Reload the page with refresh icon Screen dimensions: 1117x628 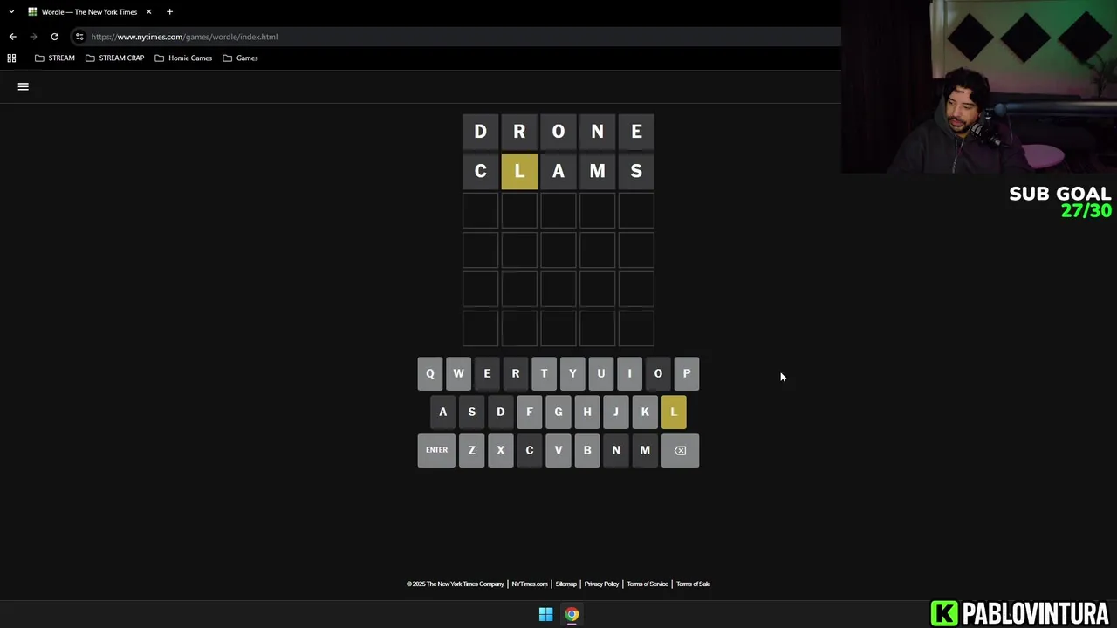point(54,37)
